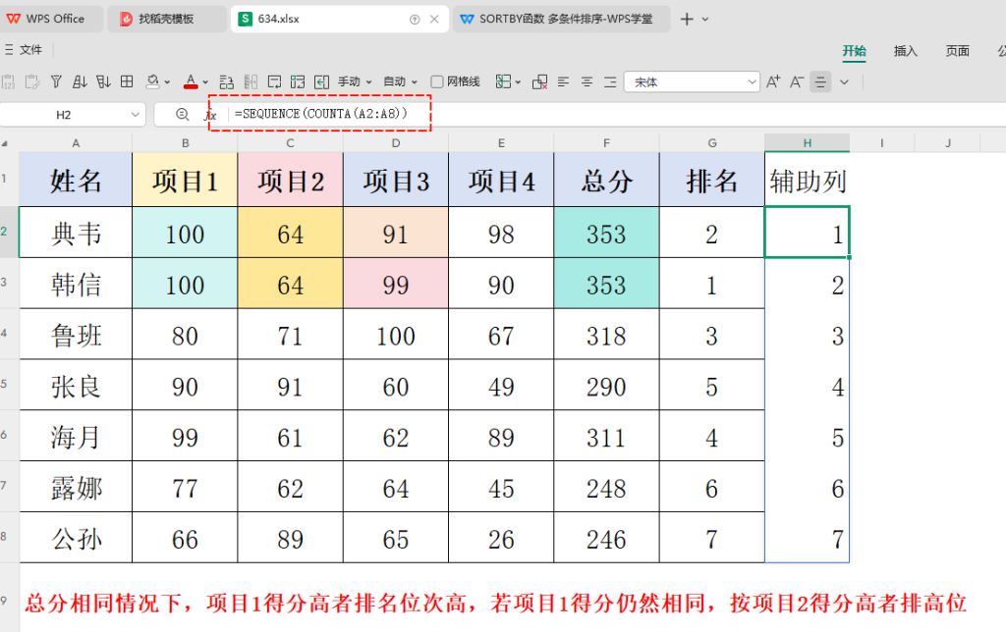Toggle the highlighted vertical-center alignment button
The width and height of the screenshot is (1006, 632).
click(820, 82)
